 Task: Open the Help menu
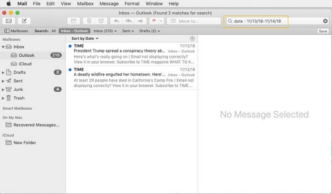coord(173,4)
